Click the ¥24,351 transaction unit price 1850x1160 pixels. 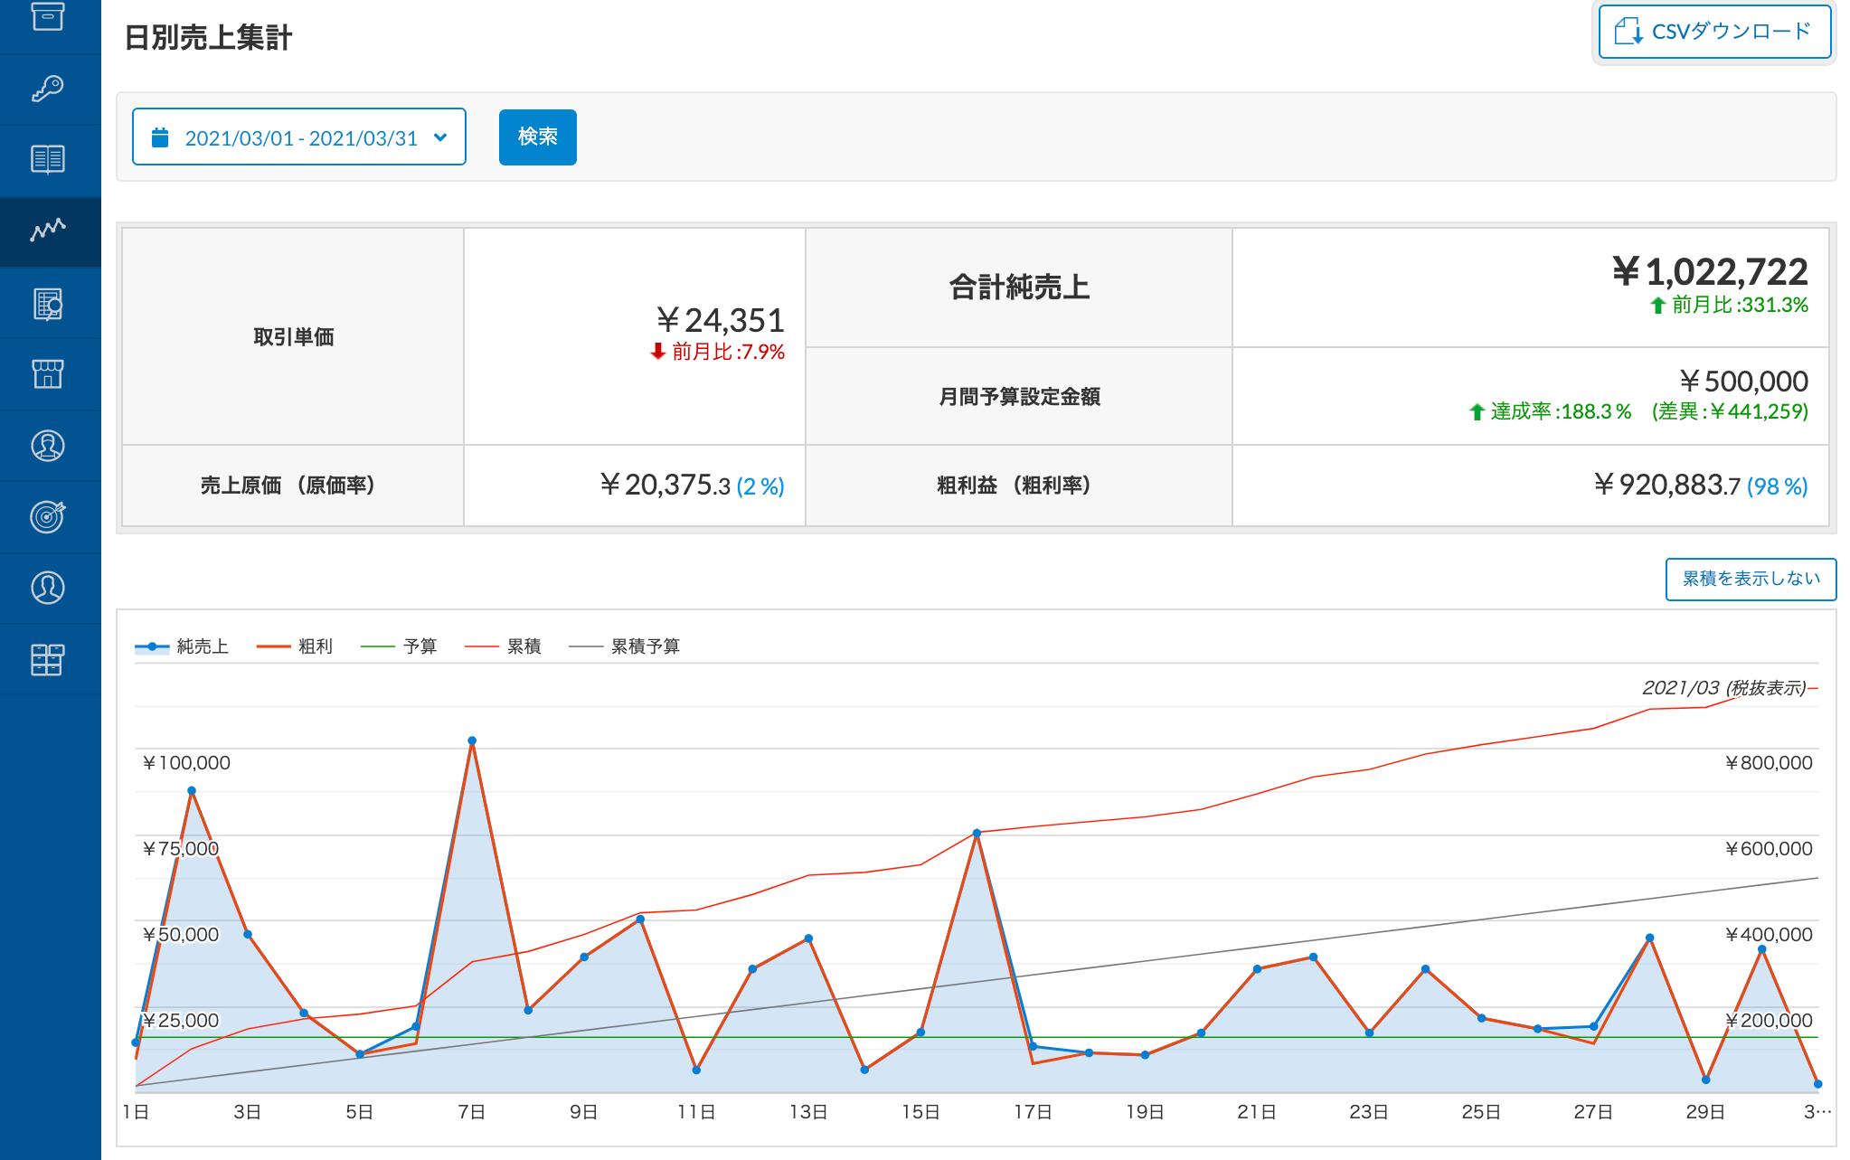(x=721, y=320)
